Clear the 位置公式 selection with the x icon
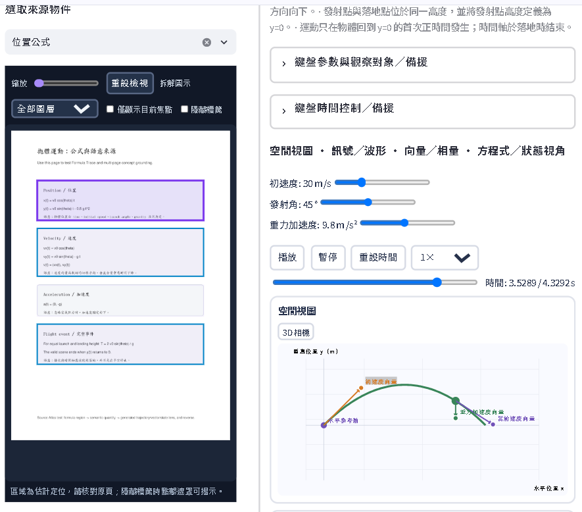Screen dimensions: 582x512 point(206,42)
